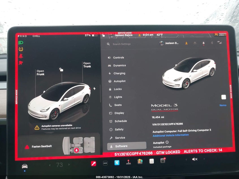The image size is (239, 179).
Task: Open the Autopilot settings menu
Action: click(x=119, y=81)
